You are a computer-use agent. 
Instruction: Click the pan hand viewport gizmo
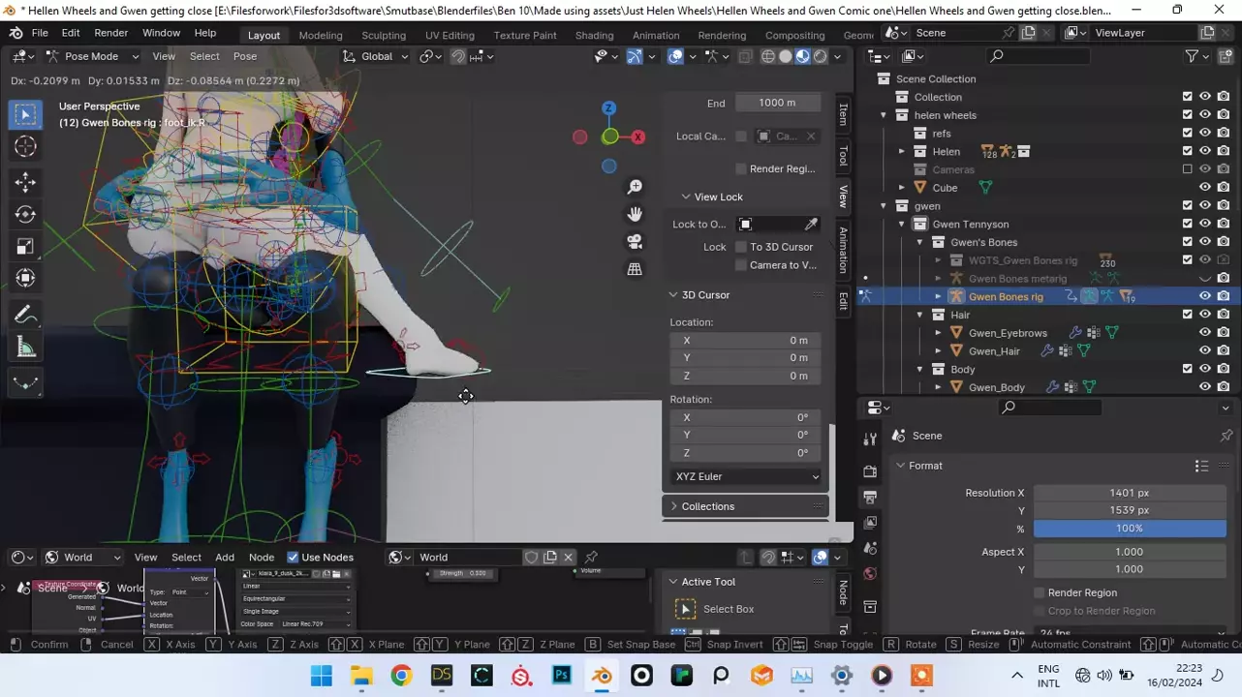(x=635, y=214)
